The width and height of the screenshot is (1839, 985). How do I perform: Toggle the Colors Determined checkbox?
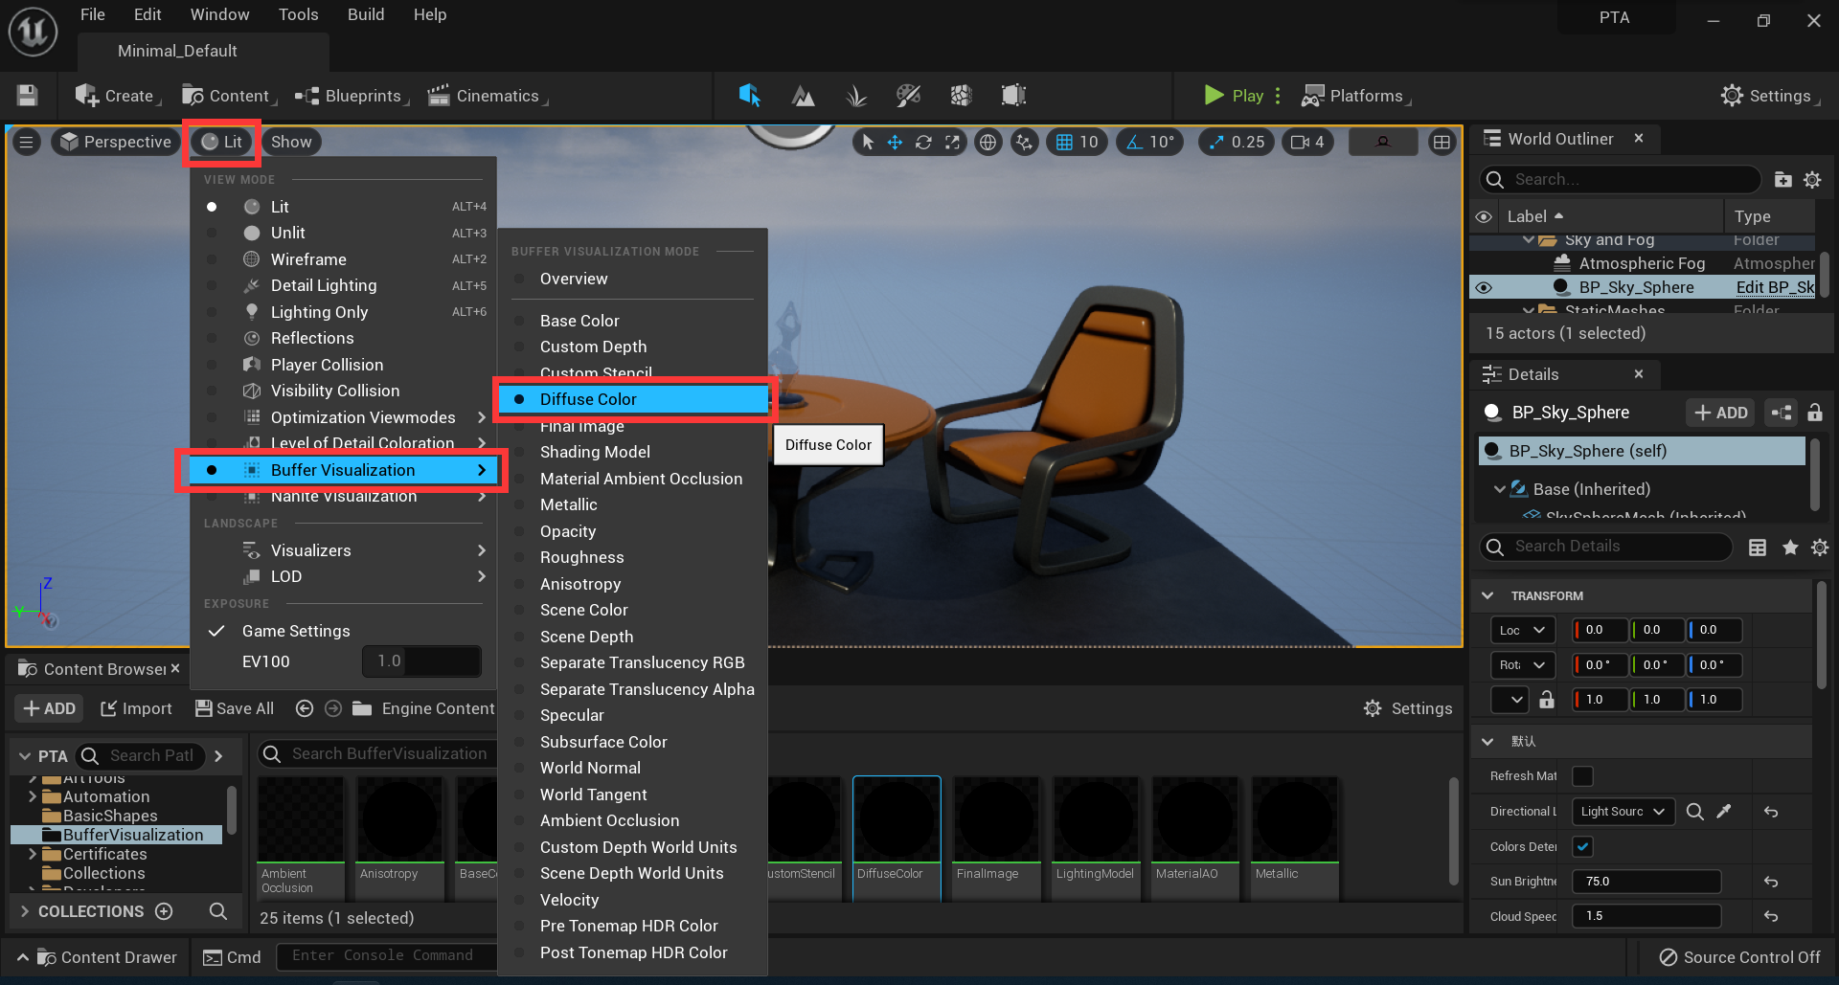[x=1582, y=846]
